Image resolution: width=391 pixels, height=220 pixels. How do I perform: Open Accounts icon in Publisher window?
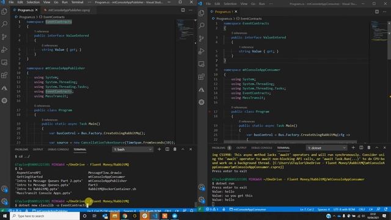tap(4, 189)
